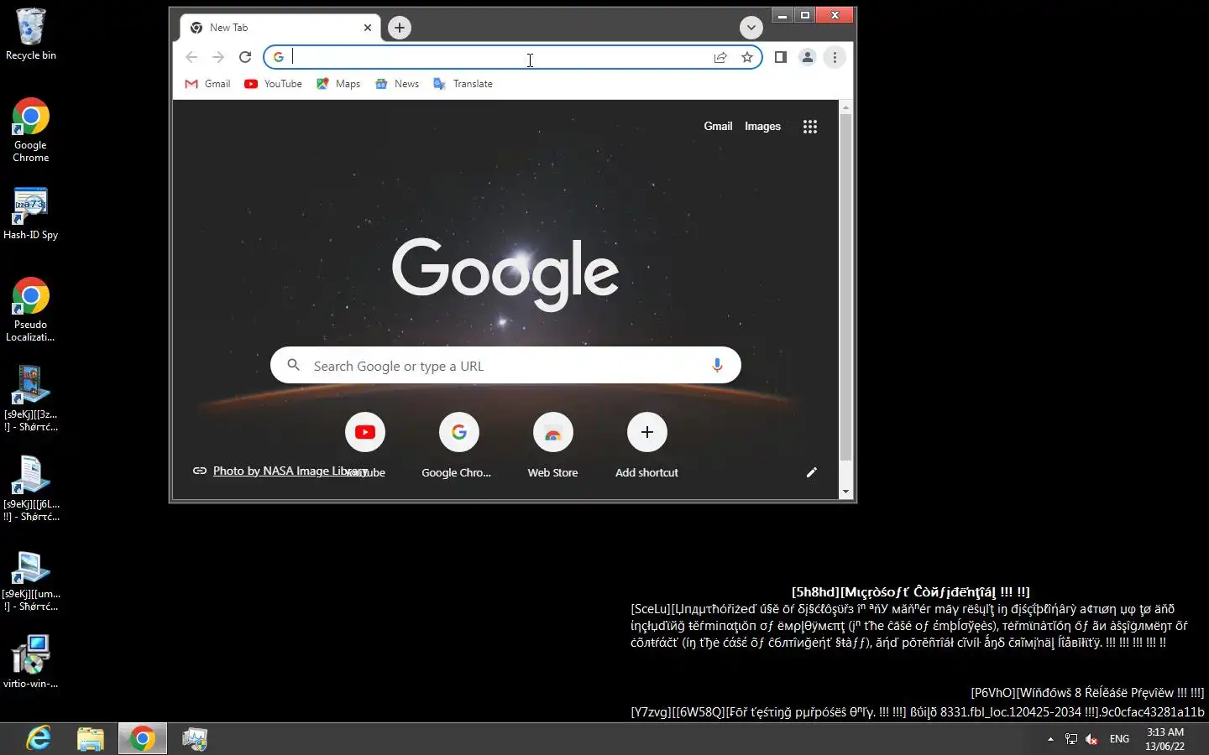The height and width of the screenshot is (755, 1209).
Task: Open the Google Chro... shortcut tile
Action: 458,445
